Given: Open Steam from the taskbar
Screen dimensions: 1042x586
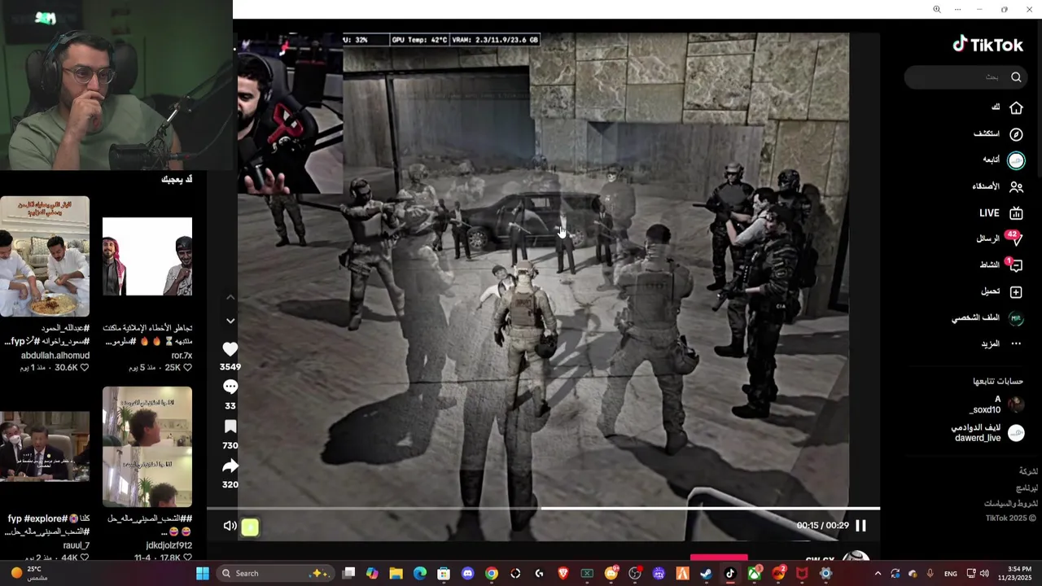Looking at the screenshot, I should pyautogui.click(x=706, y=574).
